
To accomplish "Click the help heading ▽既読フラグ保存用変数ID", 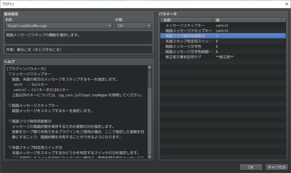I will coord(30,121).
